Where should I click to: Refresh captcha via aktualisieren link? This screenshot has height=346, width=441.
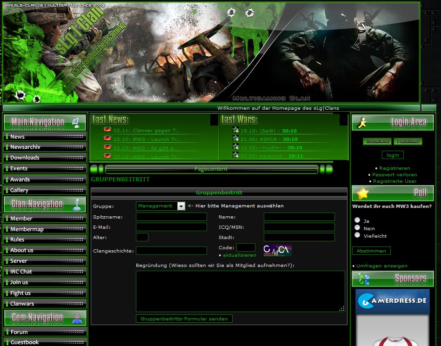point(239,255)
